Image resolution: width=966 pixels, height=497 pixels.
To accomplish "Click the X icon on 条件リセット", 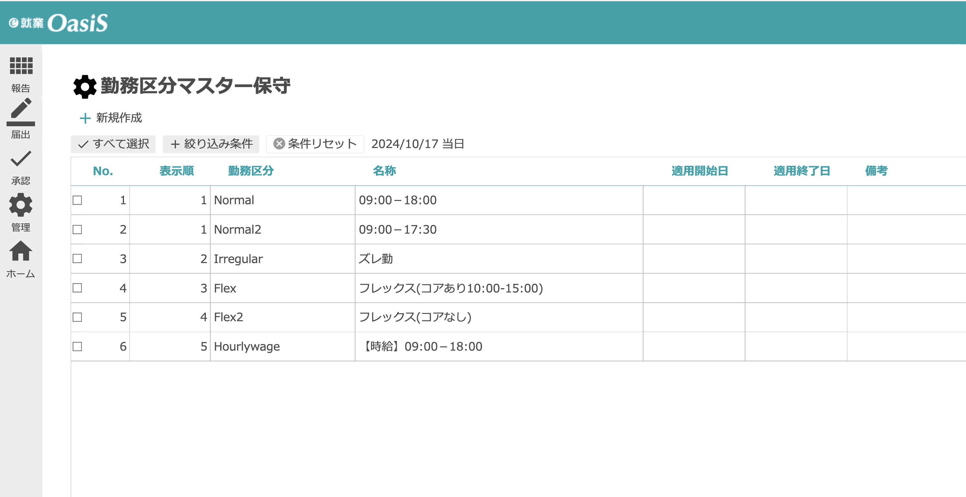I will (x=279, y=144).
